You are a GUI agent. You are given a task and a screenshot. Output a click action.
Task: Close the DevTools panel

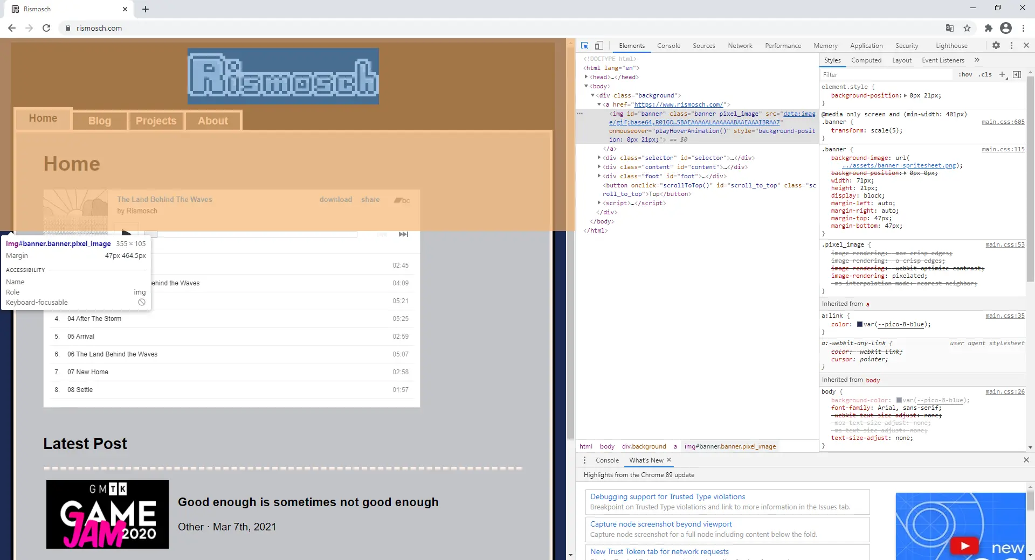pyautogui.click(x=1026, y=46)
